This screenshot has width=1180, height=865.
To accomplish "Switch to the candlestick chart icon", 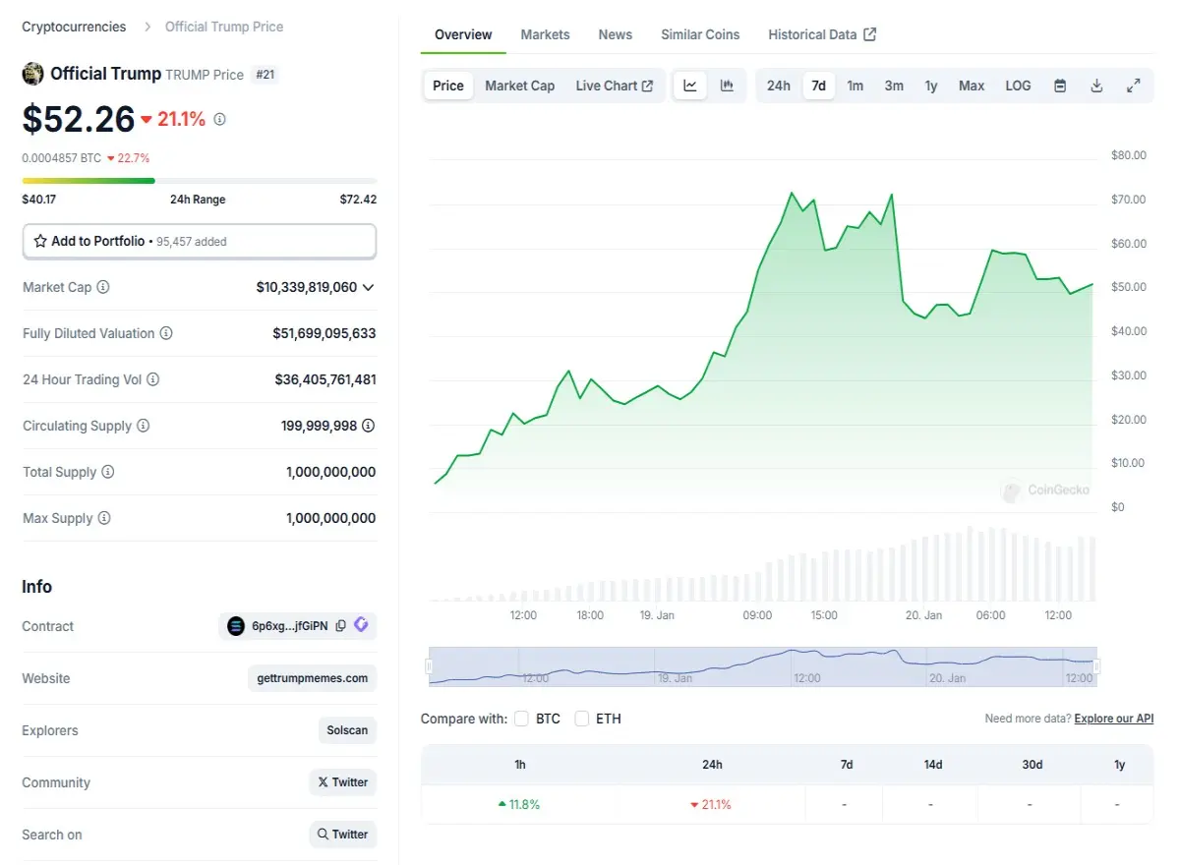I will [727, 86].
